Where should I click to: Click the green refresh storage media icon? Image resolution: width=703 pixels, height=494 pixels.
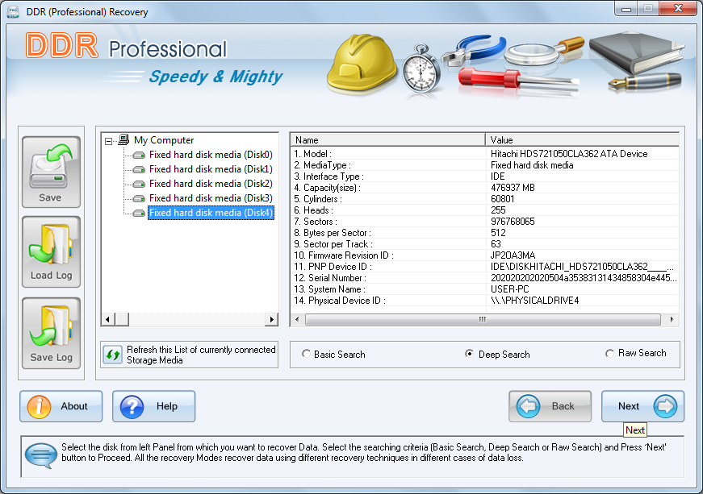click(113, 355)
